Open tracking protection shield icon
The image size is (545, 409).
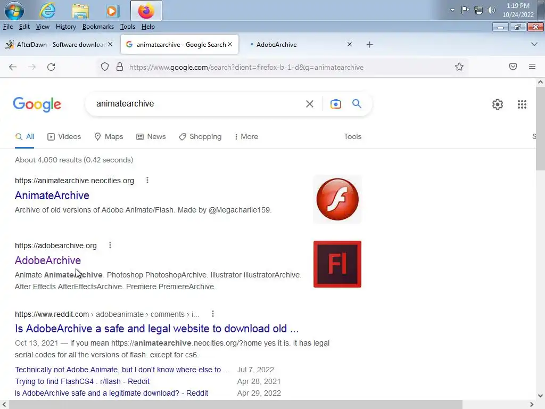[x=105, y=67]
